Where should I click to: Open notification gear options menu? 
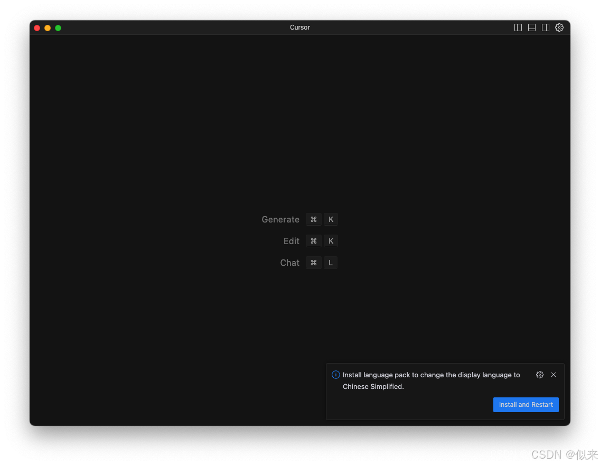coord(540,375)
